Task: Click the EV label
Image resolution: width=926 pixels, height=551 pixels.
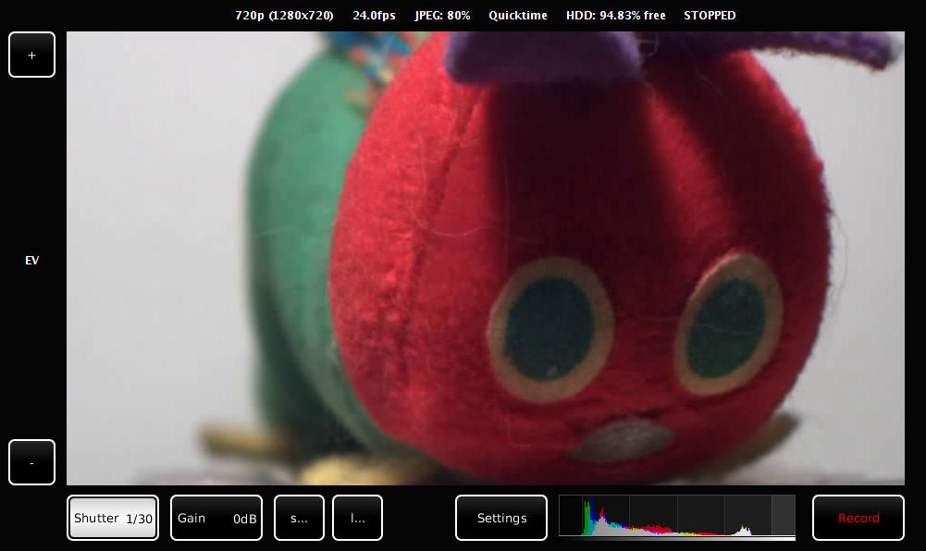Action: tap(31, 260)
